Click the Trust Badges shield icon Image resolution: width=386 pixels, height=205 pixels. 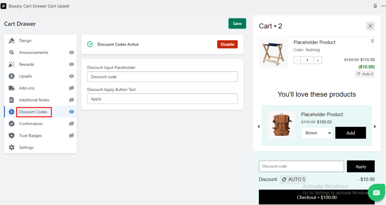(12, 135)
